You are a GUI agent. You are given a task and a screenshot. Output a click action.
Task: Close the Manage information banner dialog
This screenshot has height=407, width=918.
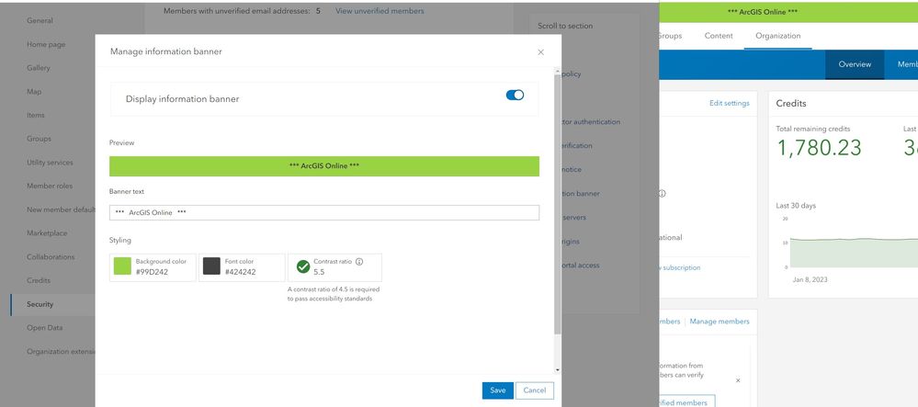(x=540, y=52)
